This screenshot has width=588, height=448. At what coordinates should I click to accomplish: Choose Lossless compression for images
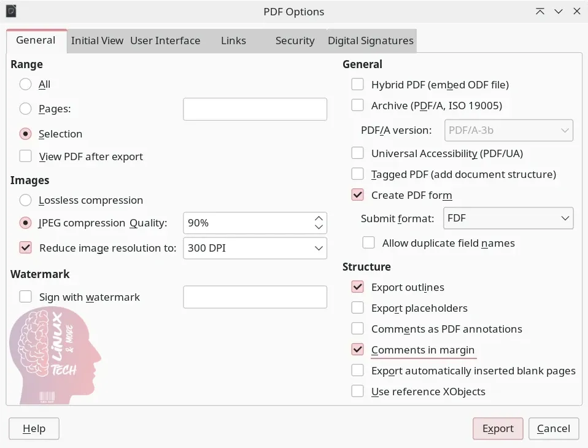[25, 200]
